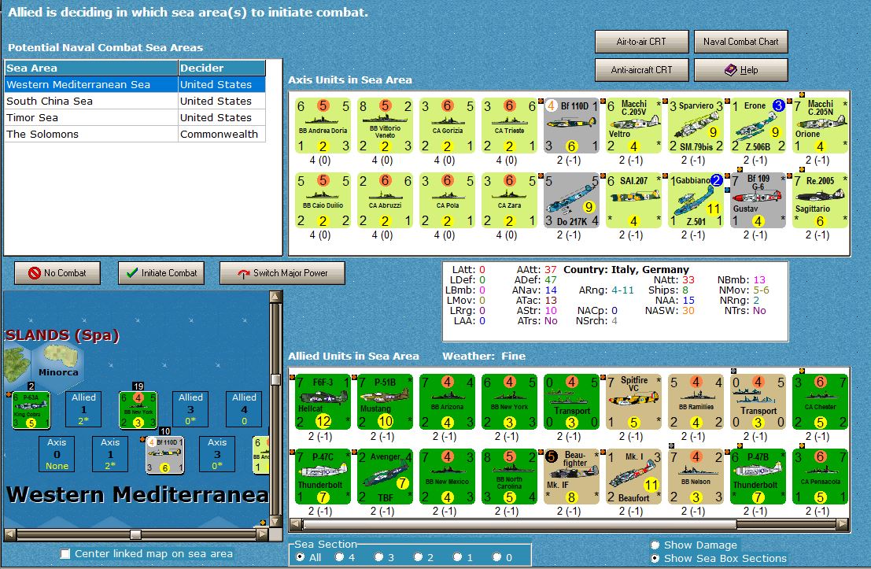Click the P-63A King Cobra map counter

(x=31, y=410)
